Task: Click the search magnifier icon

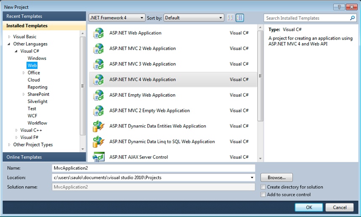Action: (352, 18)
